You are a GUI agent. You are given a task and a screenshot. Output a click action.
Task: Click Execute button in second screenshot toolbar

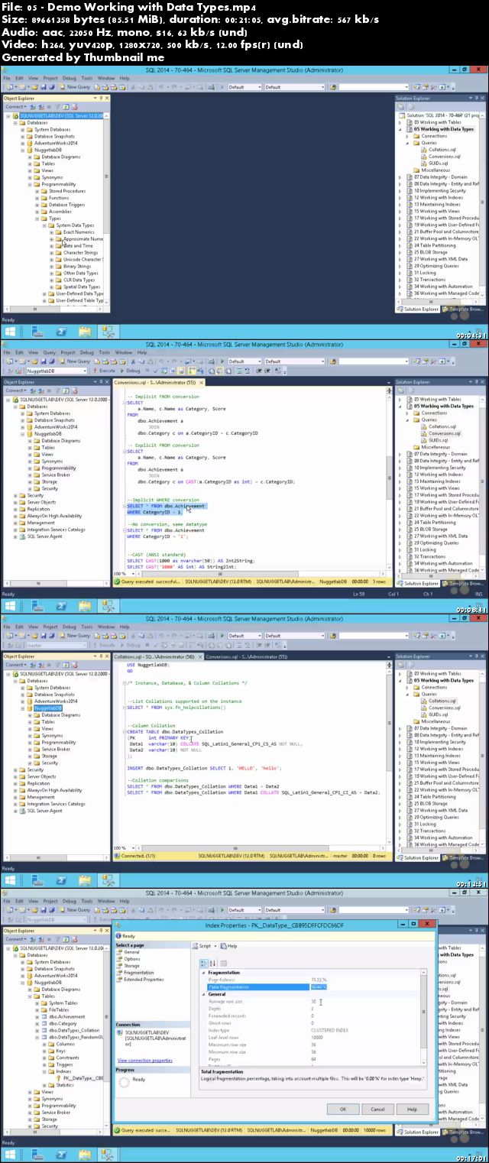click(x=105, y=371)
